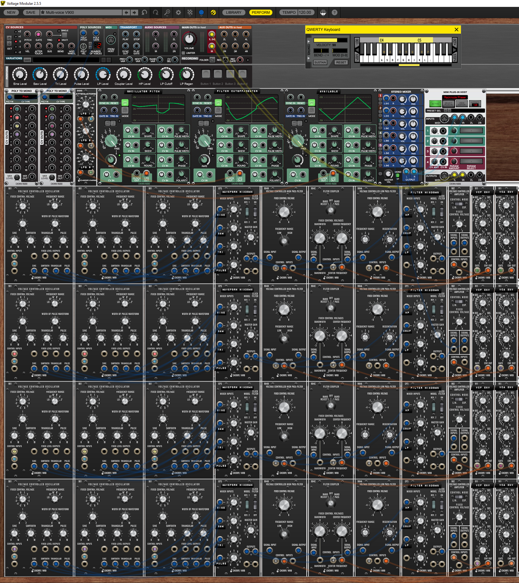The width and height of the screenshot is (519, 583).
Task: Click the VELOCITY bar on QWERTY Keyboard
Action: (331, 40)
